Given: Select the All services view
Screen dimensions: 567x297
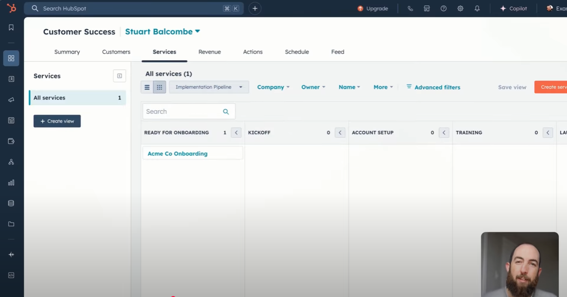Looking at the screenshot, I should coord(78,98).
